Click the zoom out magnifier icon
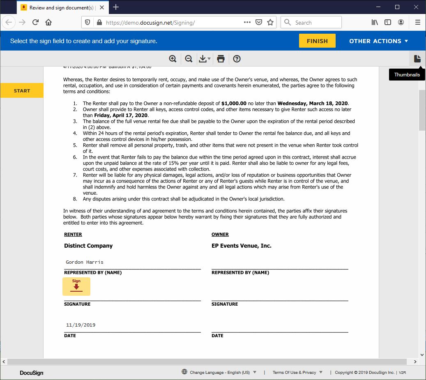 coord(189,59)
